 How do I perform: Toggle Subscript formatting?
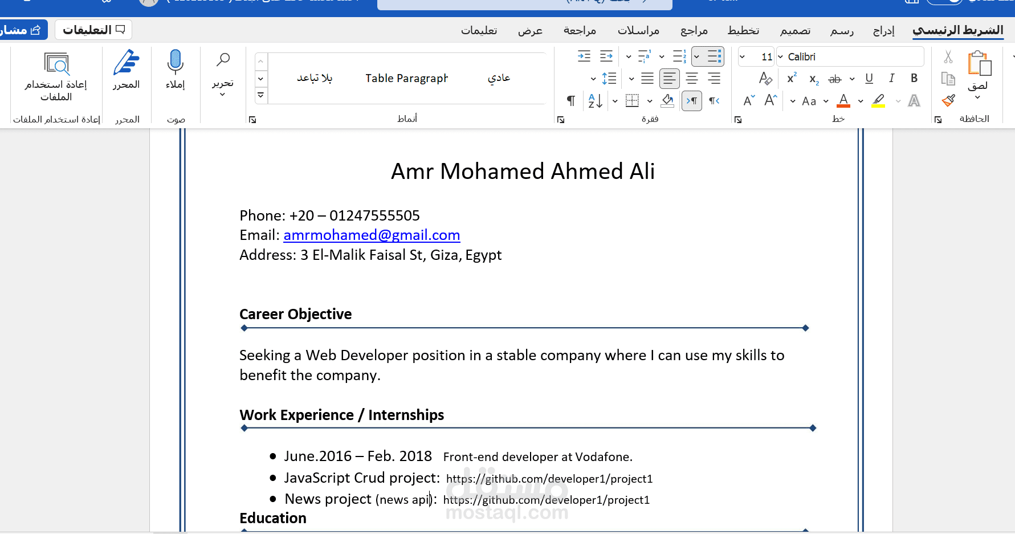(814, 79)
